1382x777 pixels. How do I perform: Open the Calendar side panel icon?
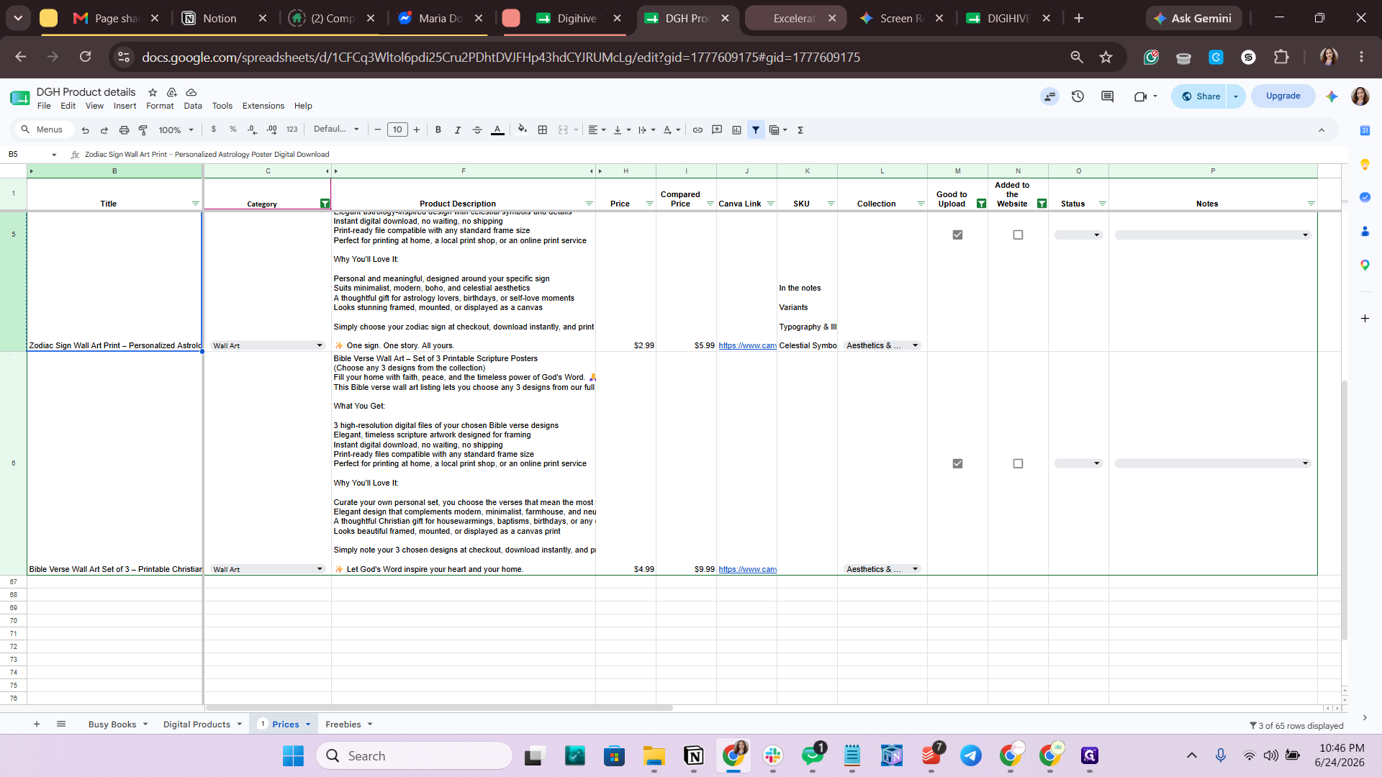(1365, 130)
